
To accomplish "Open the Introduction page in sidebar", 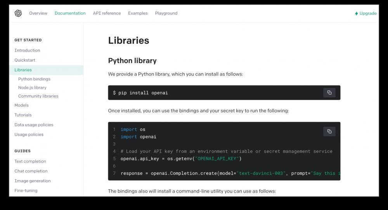I will pyautogui.click(x=27, y=50).
